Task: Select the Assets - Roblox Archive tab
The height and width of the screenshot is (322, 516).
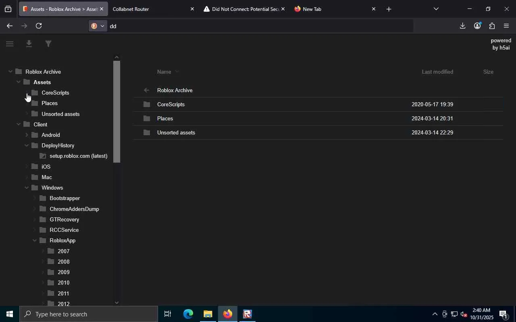Action: tap(63, 9)
